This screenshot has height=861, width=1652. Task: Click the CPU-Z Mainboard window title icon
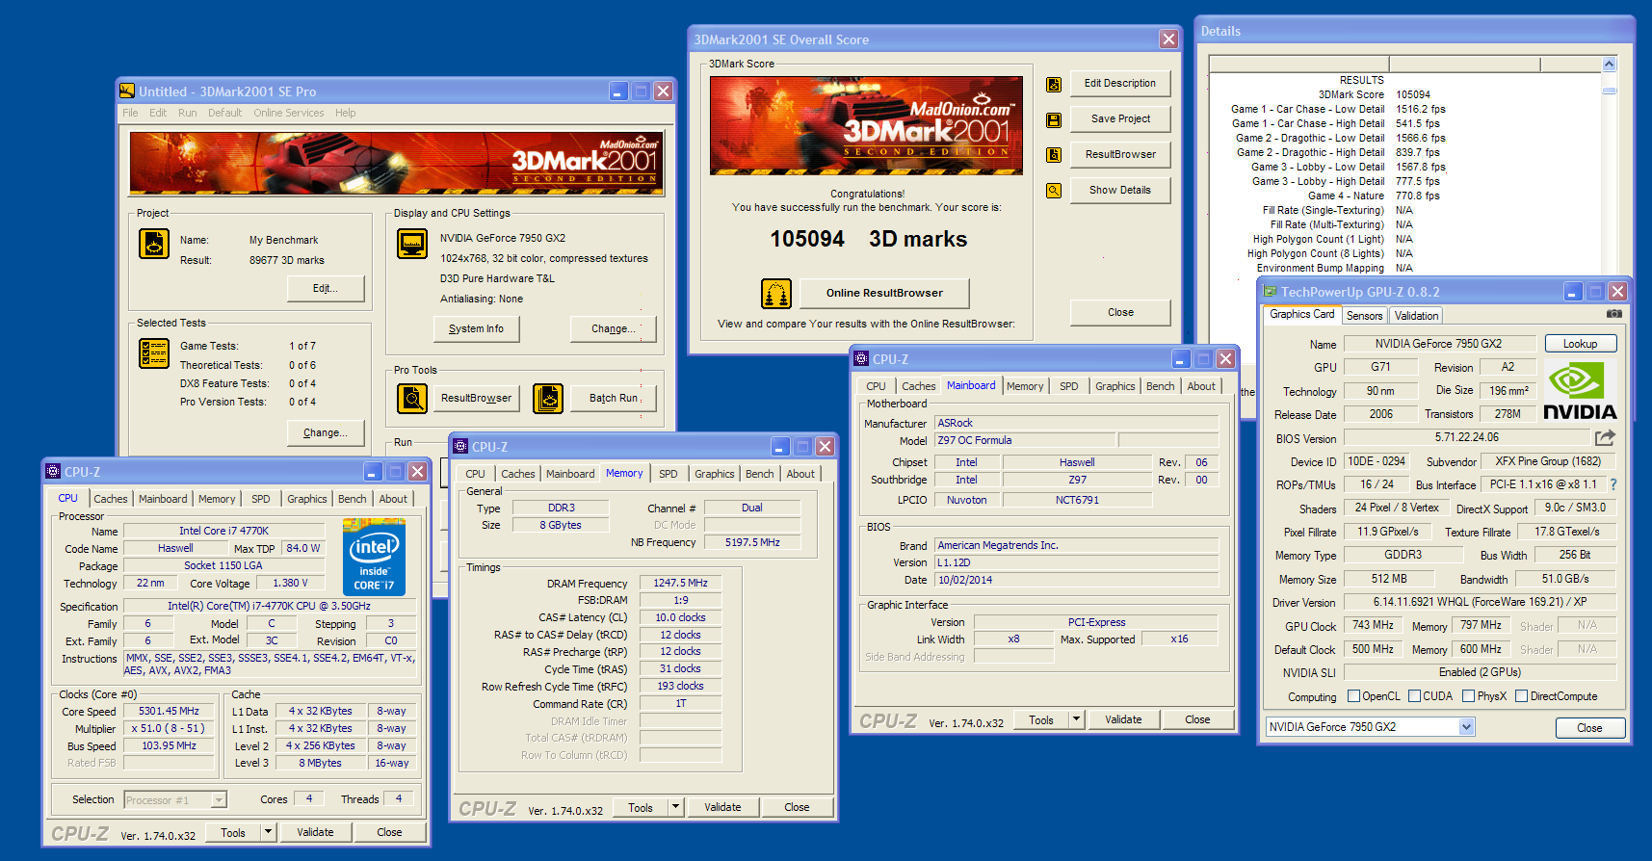coord(861,358)
